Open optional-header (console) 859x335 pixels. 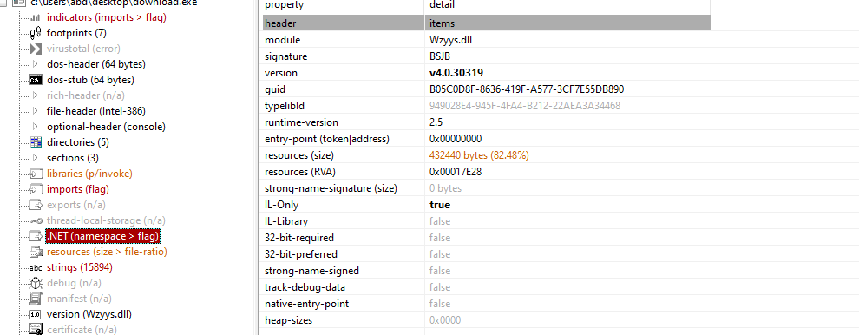[x=106, y=127]
